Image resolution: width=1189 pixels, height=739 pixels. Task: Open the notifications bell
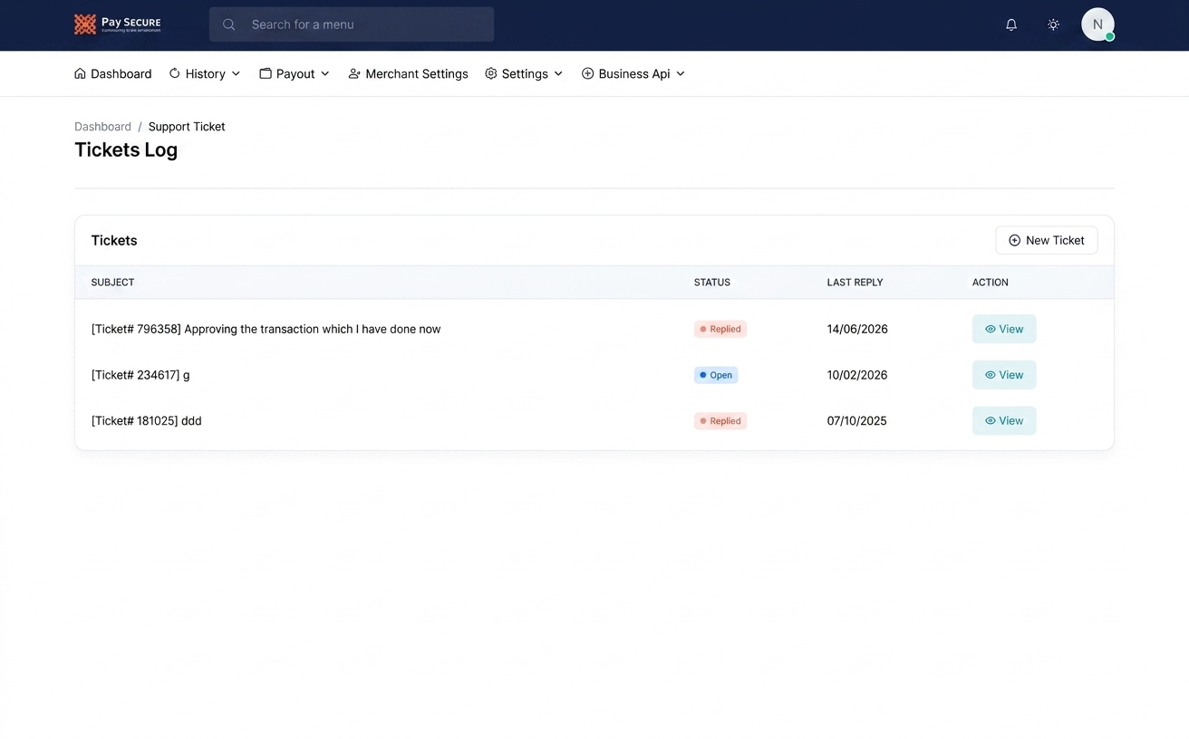coord(1011,24)
